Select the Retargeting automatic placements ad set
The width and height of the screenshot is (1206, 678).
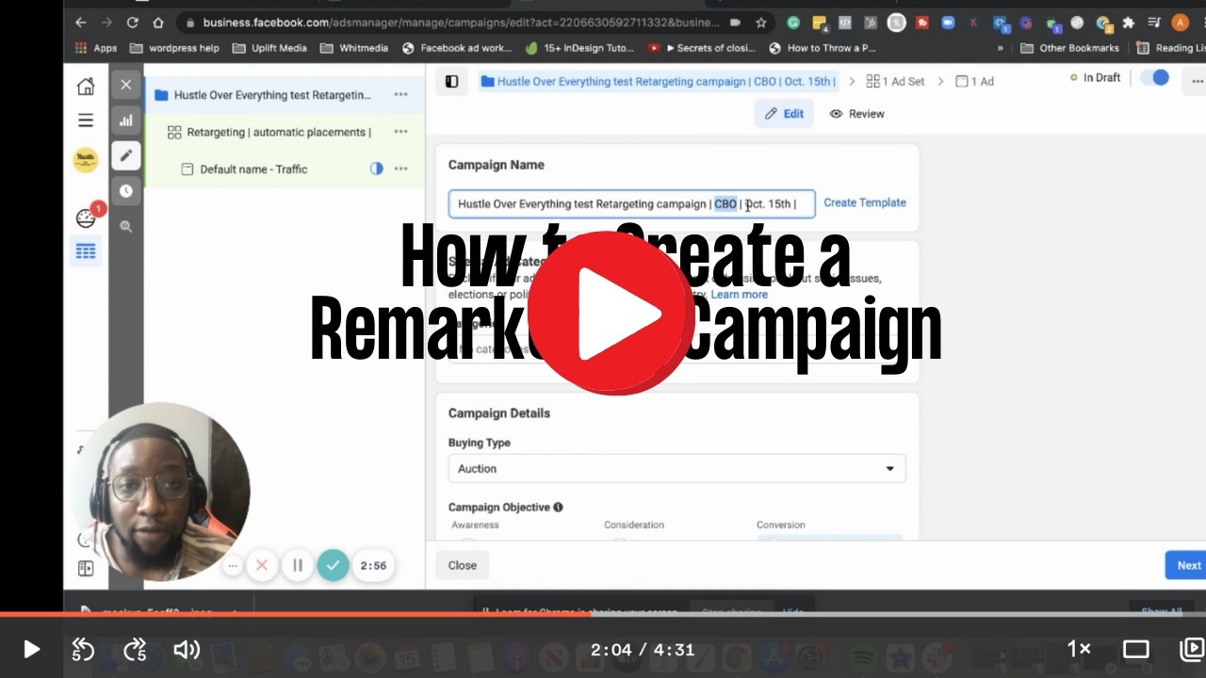point(284,132)
